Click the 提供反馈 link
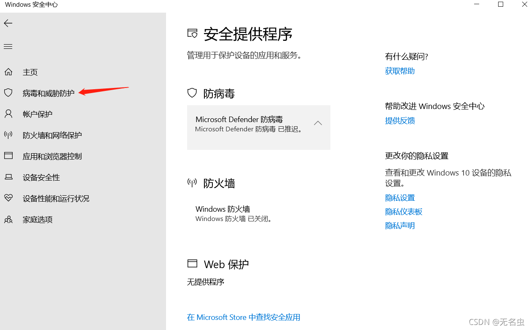The height and width of the screenshot is (330, 531). [400, 121]
